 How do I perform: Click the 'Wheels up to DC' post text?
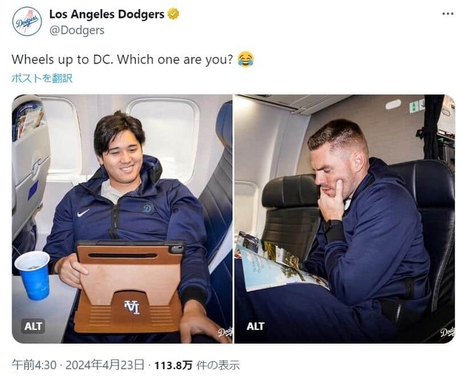(122, 59)
